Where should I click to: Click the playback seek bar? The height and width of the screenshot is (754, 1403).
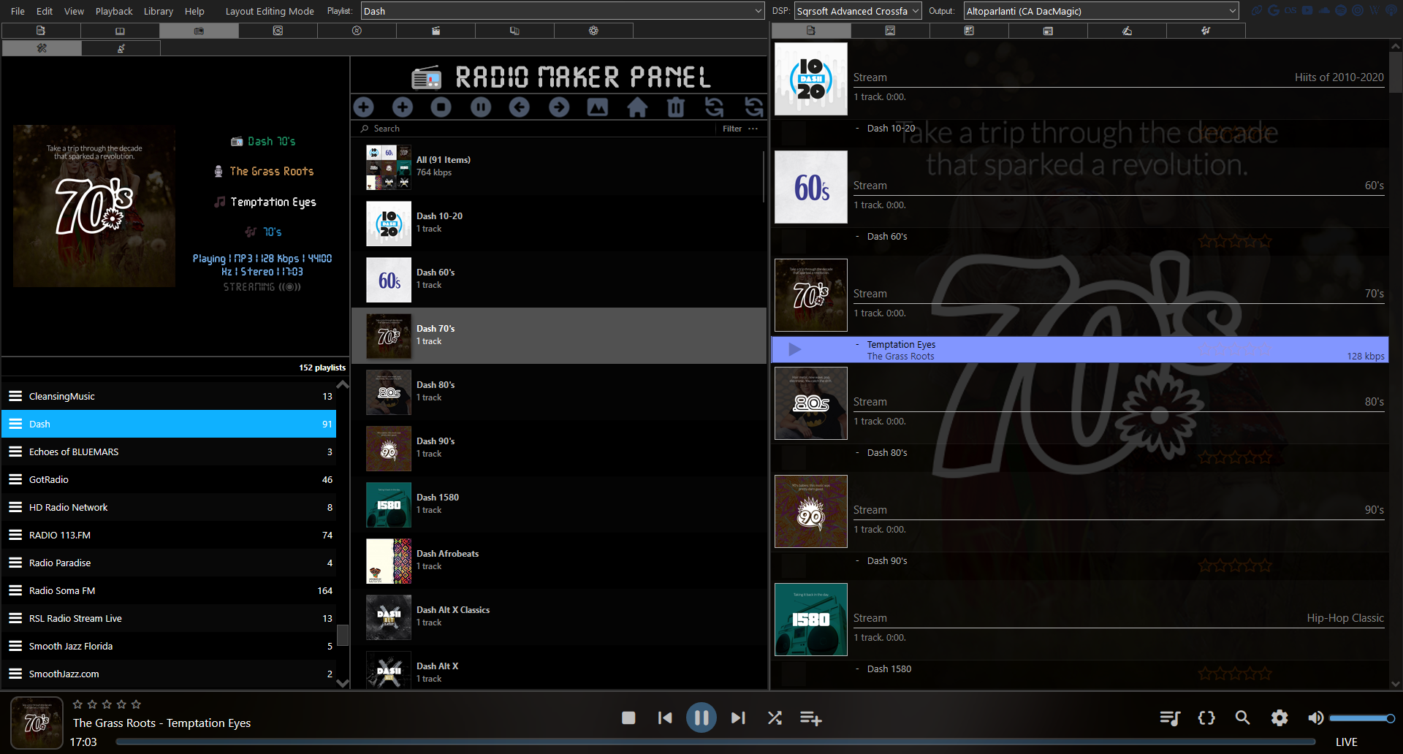(715, 742)
